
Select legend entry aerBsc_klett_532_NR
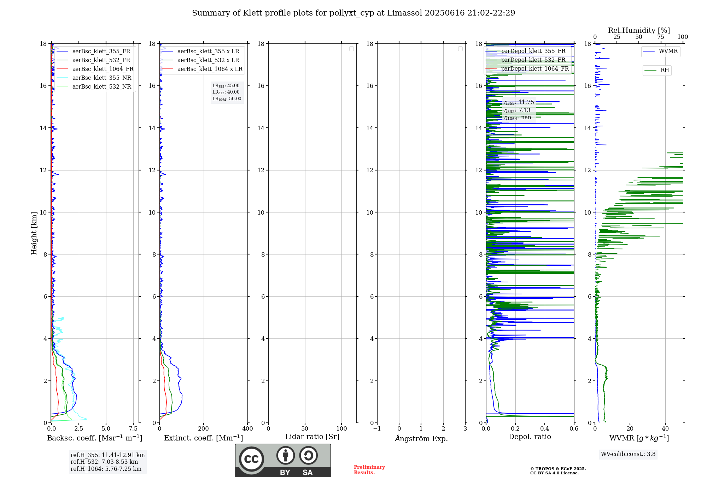point(94,87)
